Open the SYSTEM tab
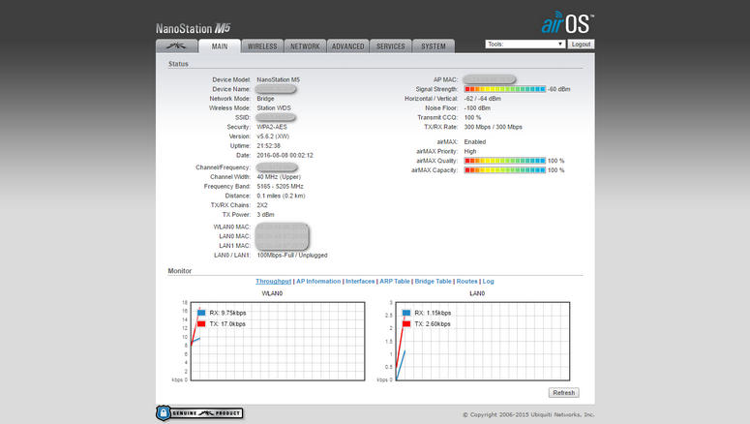The image size is (750, 424). 434,46
